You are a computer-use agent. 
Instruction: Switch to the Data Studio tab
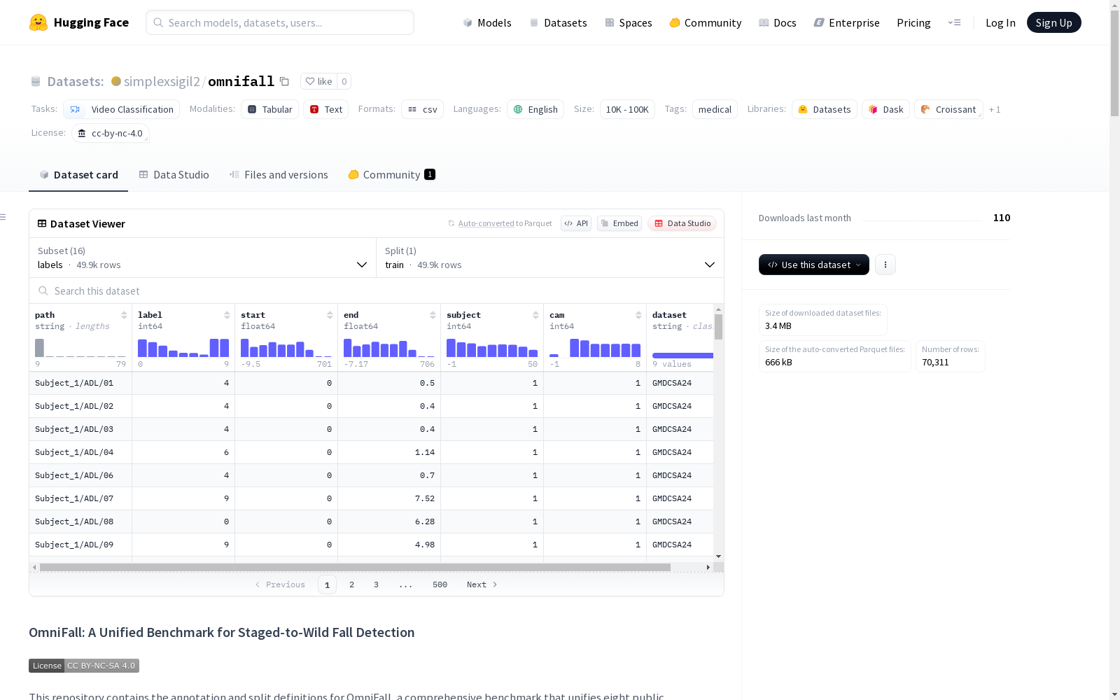click(x=174, y=175)
